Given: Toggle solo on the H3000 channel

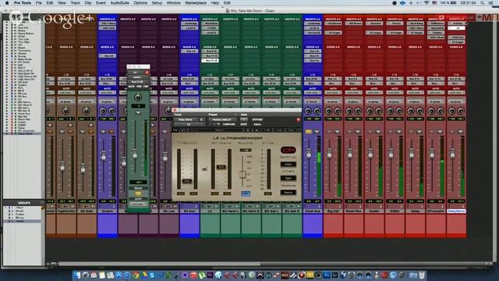Looking at the screenshot, I should (391, 131).
